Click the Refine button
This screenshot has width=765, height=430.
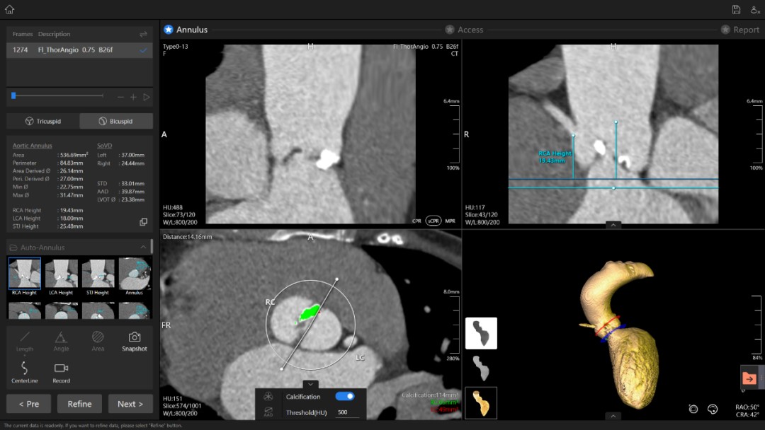pyautogui.click(x=79, y=404)
